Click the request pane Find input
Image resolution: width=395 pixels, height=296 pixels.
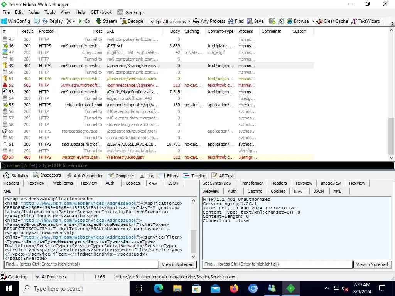click(81, 264)
